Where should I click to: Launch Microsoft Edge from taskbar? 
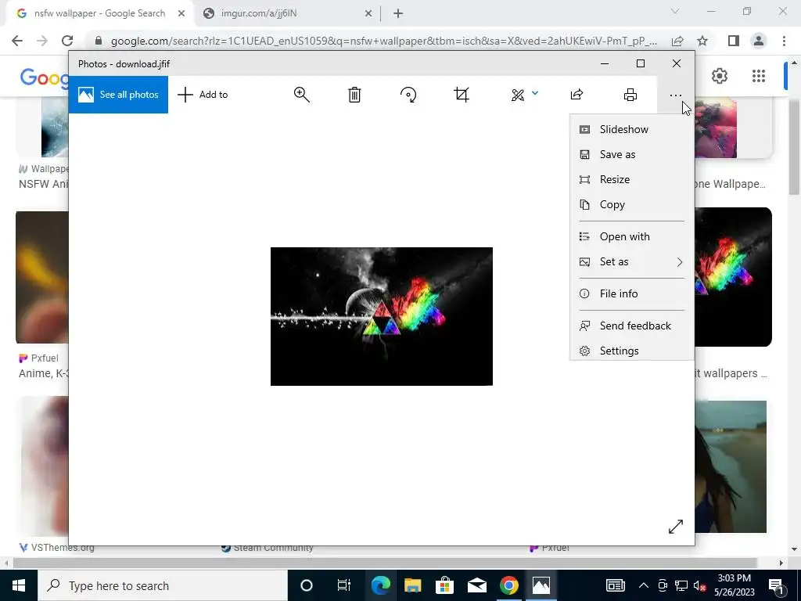click(x=381, y=585)
